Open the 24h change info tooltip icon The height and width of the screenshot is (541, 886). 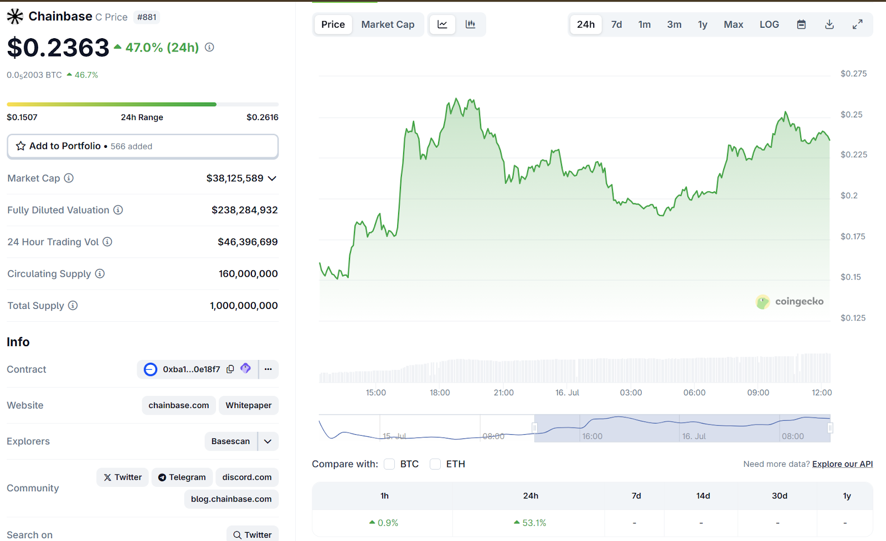[x=209, y=47]
